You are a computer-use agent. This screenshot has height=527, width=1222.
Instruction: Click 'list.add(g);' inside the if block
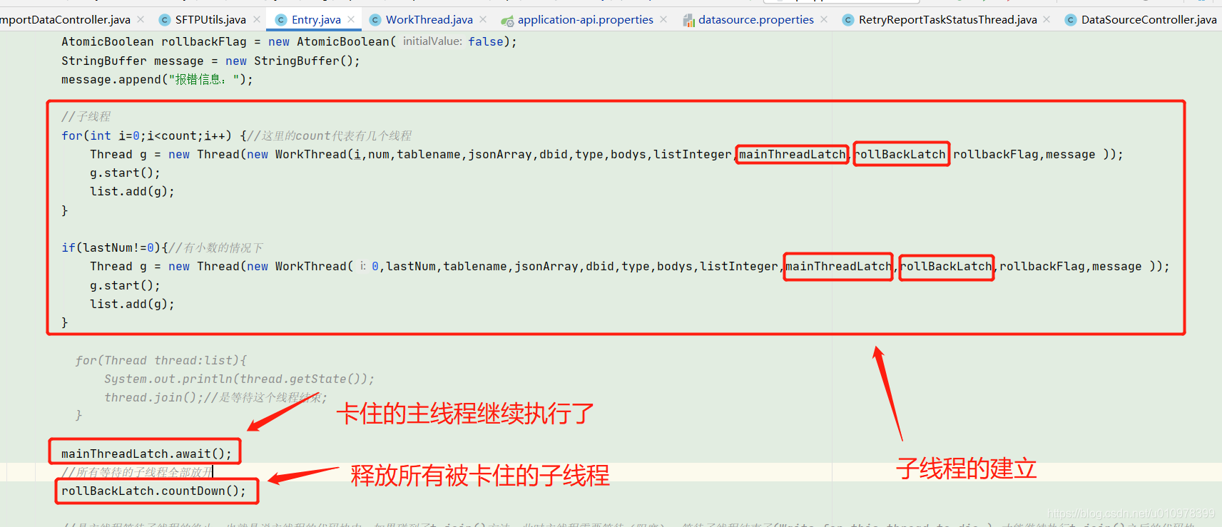132,304
